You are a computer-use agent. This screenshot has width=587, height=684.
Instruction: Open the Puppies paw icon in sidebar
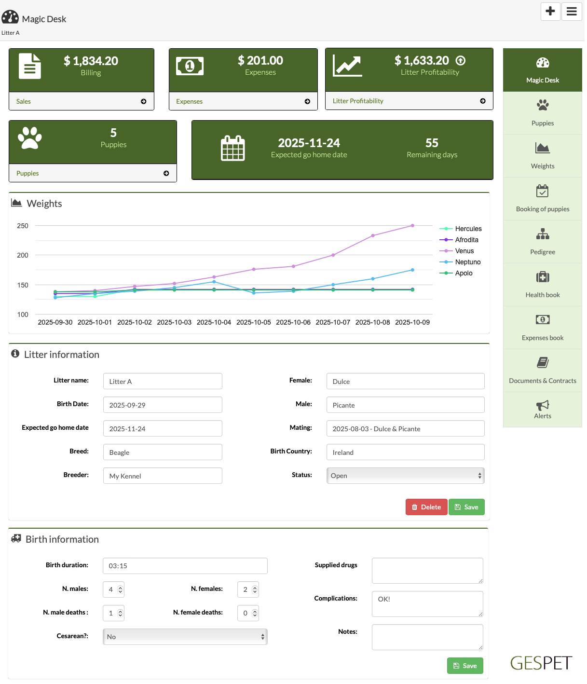542,105
